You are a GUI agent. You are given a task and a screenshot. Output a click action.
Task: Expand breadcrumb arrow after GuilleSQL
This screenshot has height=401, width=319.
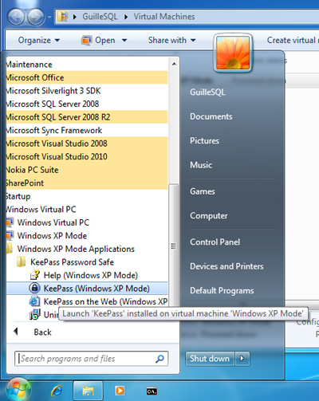click(126, 17)
